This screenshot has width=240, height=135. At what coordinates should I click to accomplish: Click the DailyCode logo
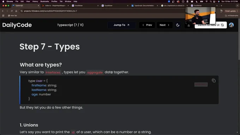17,25
